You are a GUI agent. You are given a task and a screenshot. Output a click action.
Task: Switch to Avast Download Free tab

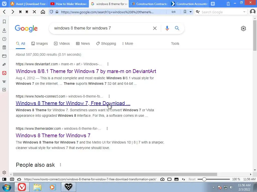point(28,4)
